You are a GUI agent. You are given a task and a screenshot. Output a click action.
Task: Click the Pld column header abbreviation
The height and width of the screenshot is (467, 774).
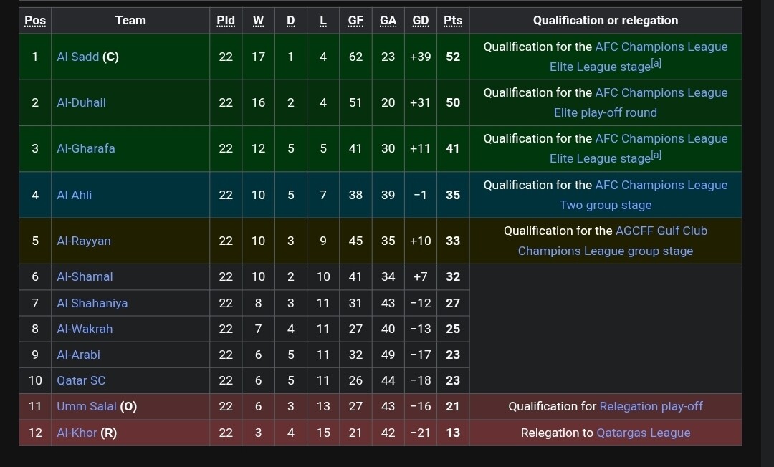[226, 21]
